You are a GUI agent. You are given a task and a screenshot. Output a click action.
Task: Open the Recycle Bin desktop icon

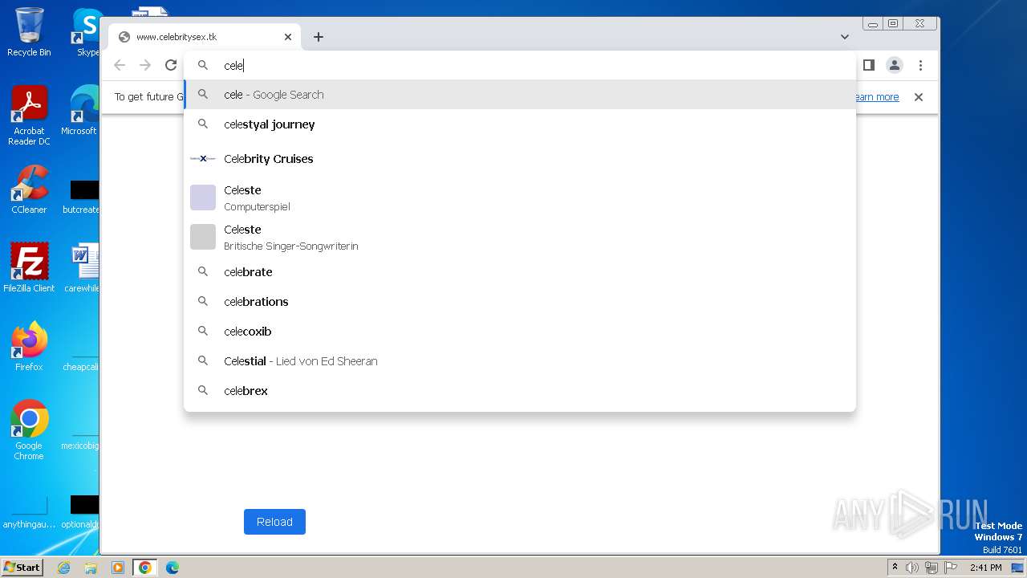pyautogui.click(x=29, y=32)
